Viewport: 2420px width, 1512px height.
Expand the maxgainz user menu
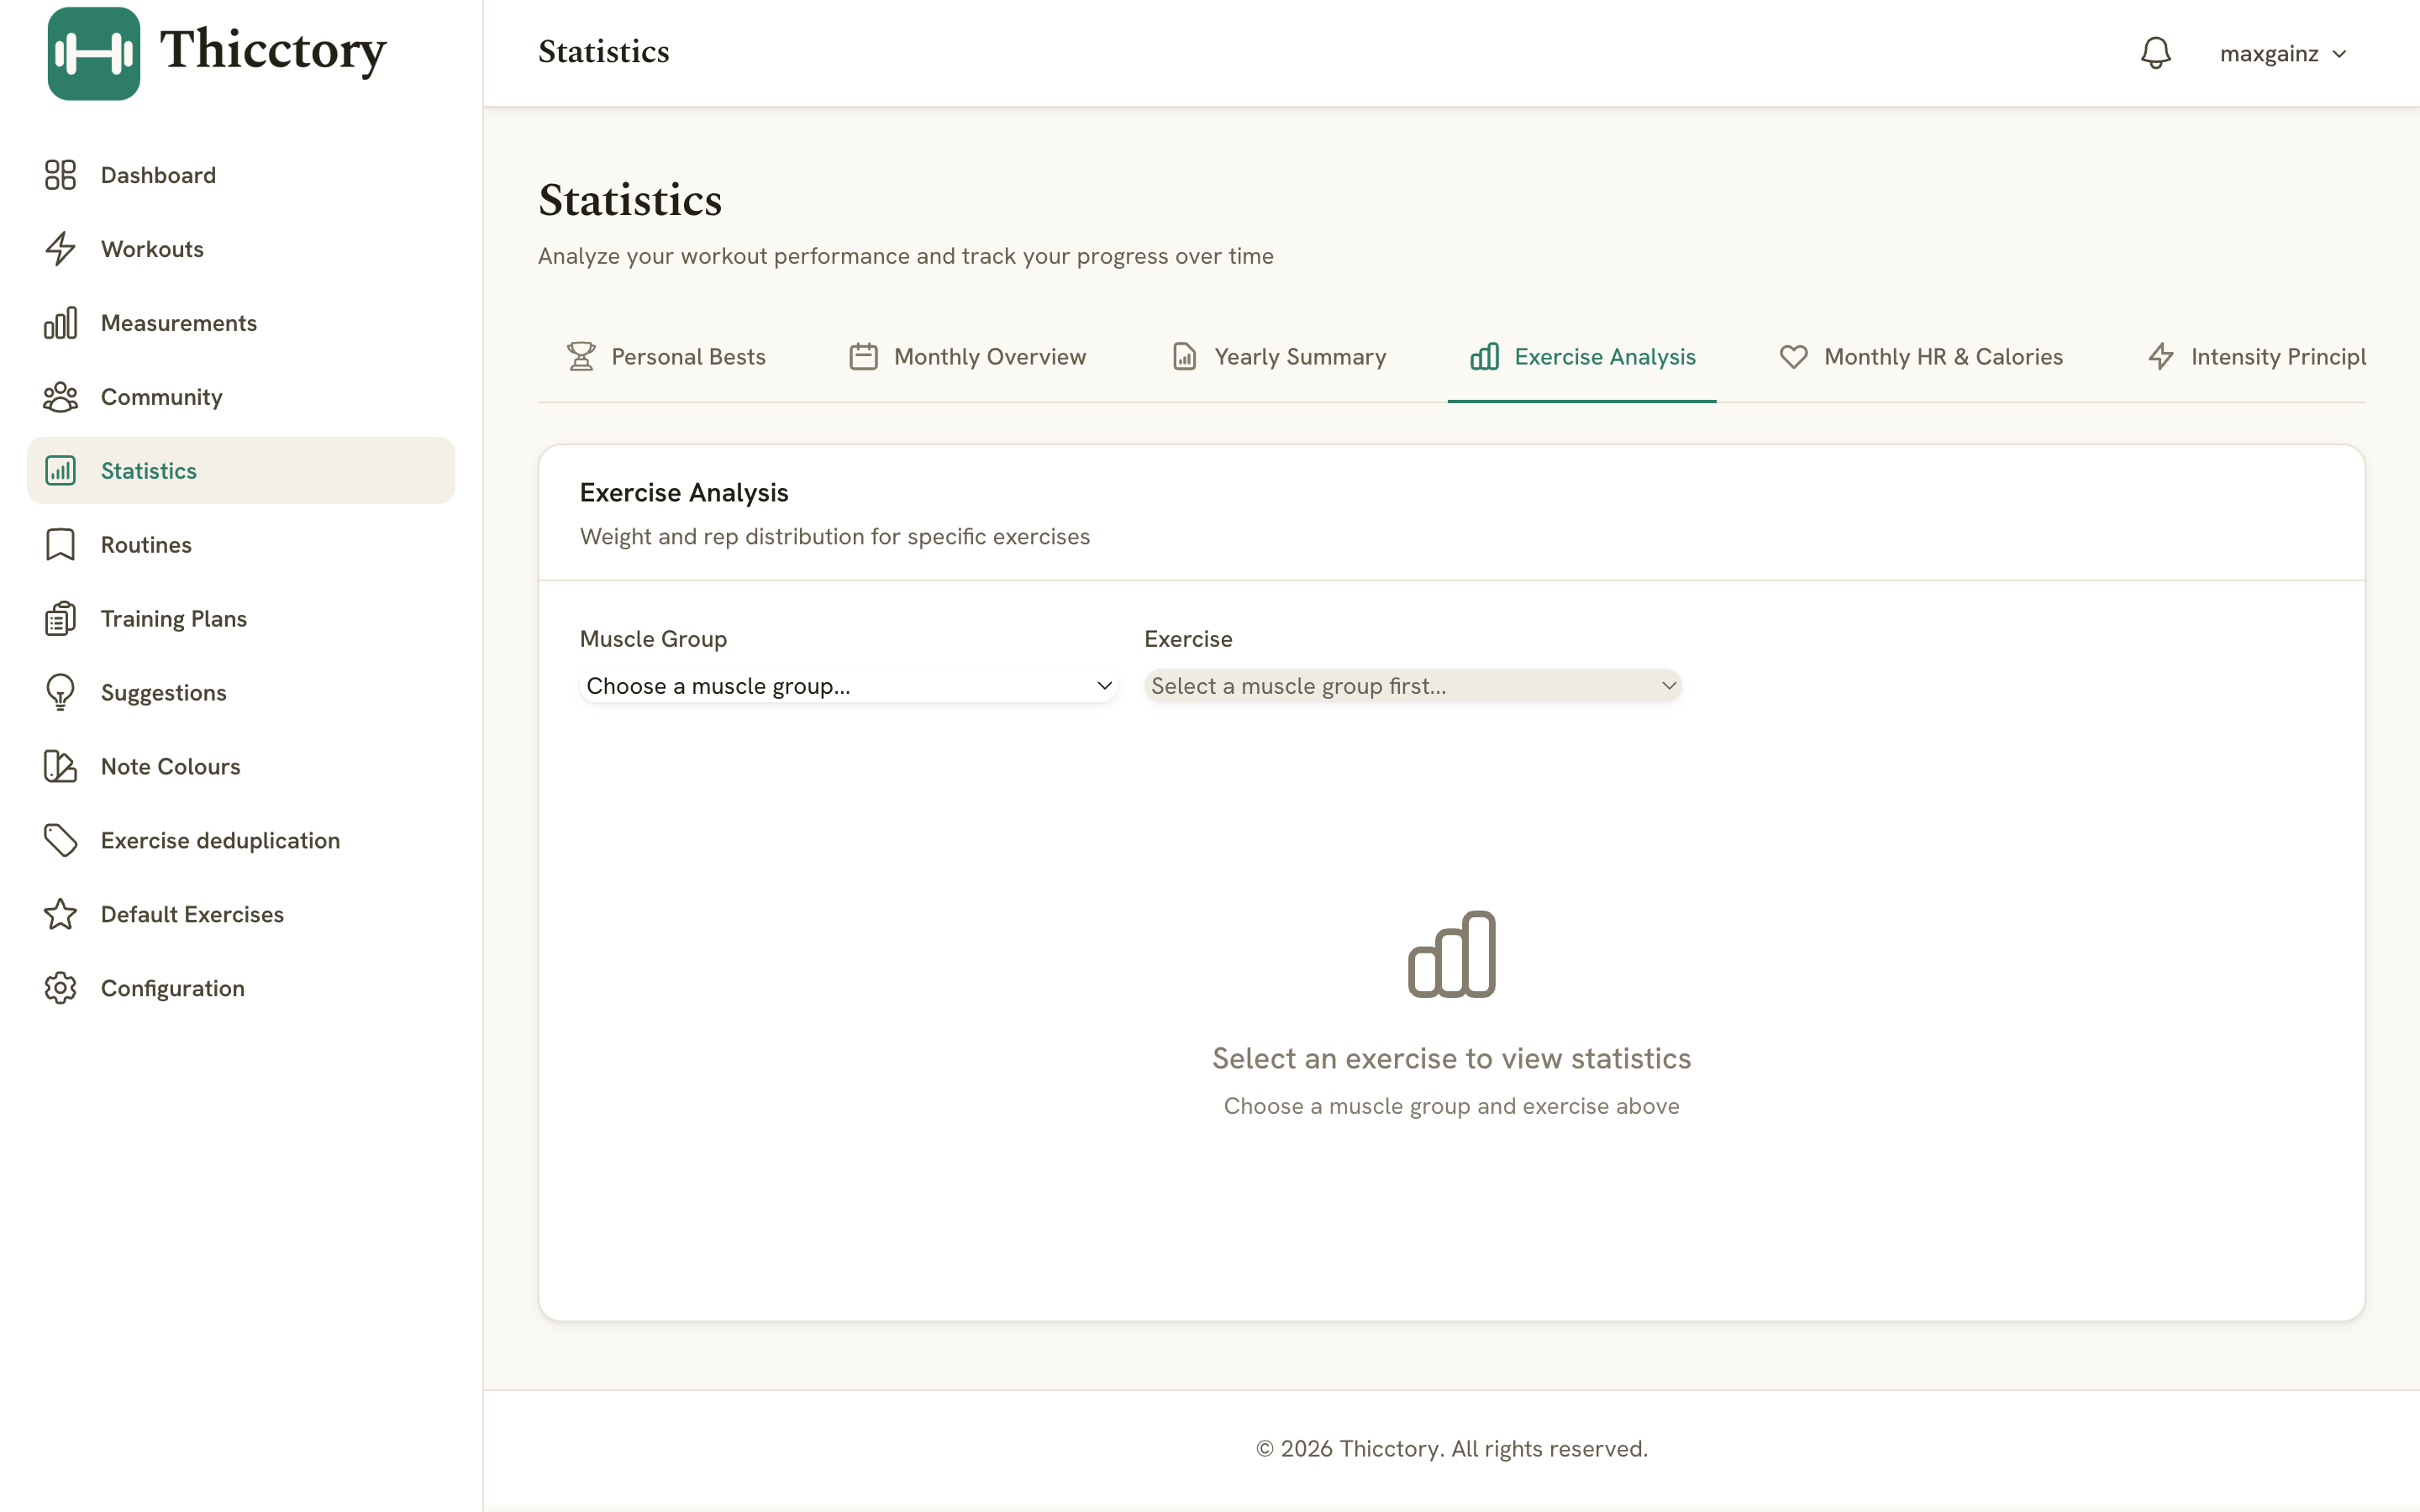pyautogui.click(x=2284, y=54)
